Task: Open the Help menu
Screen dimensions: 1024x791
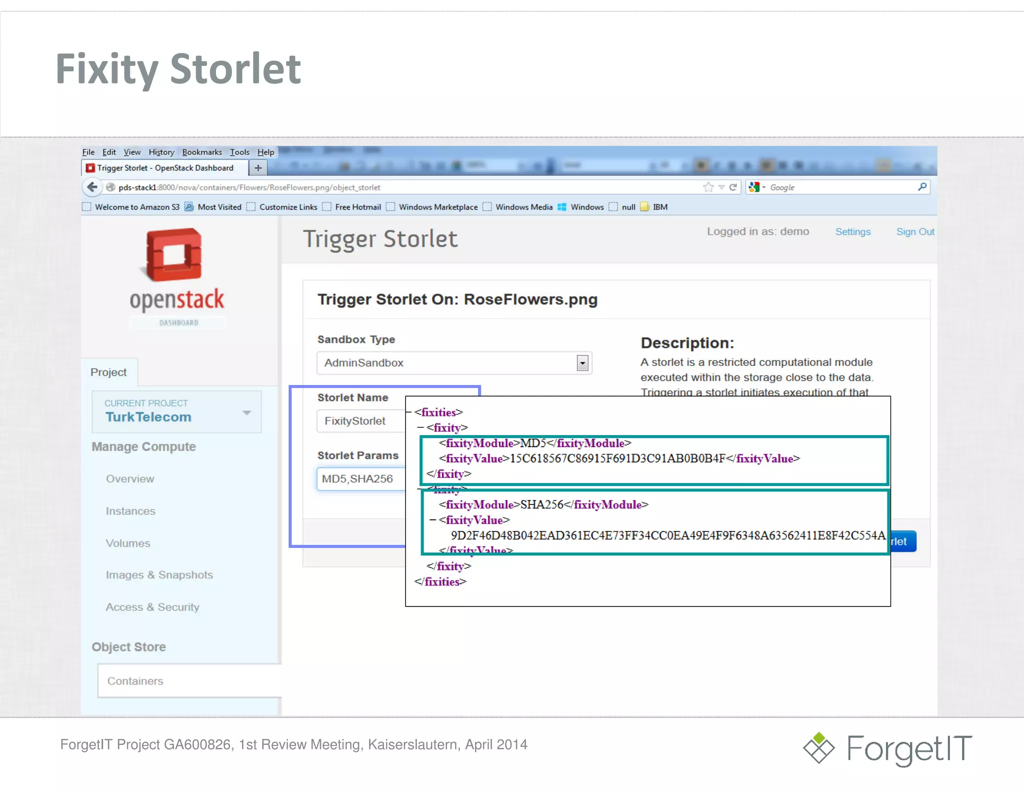Action: 266,152
